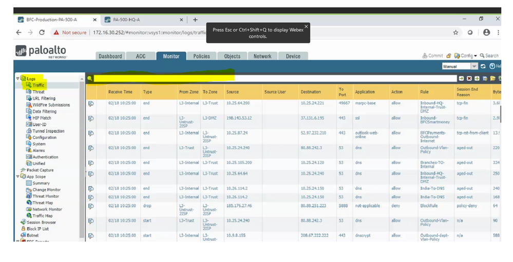Screen dimensions: 513x262
Task: Bookmark this page with the star icon
Action: pos(455,32)
